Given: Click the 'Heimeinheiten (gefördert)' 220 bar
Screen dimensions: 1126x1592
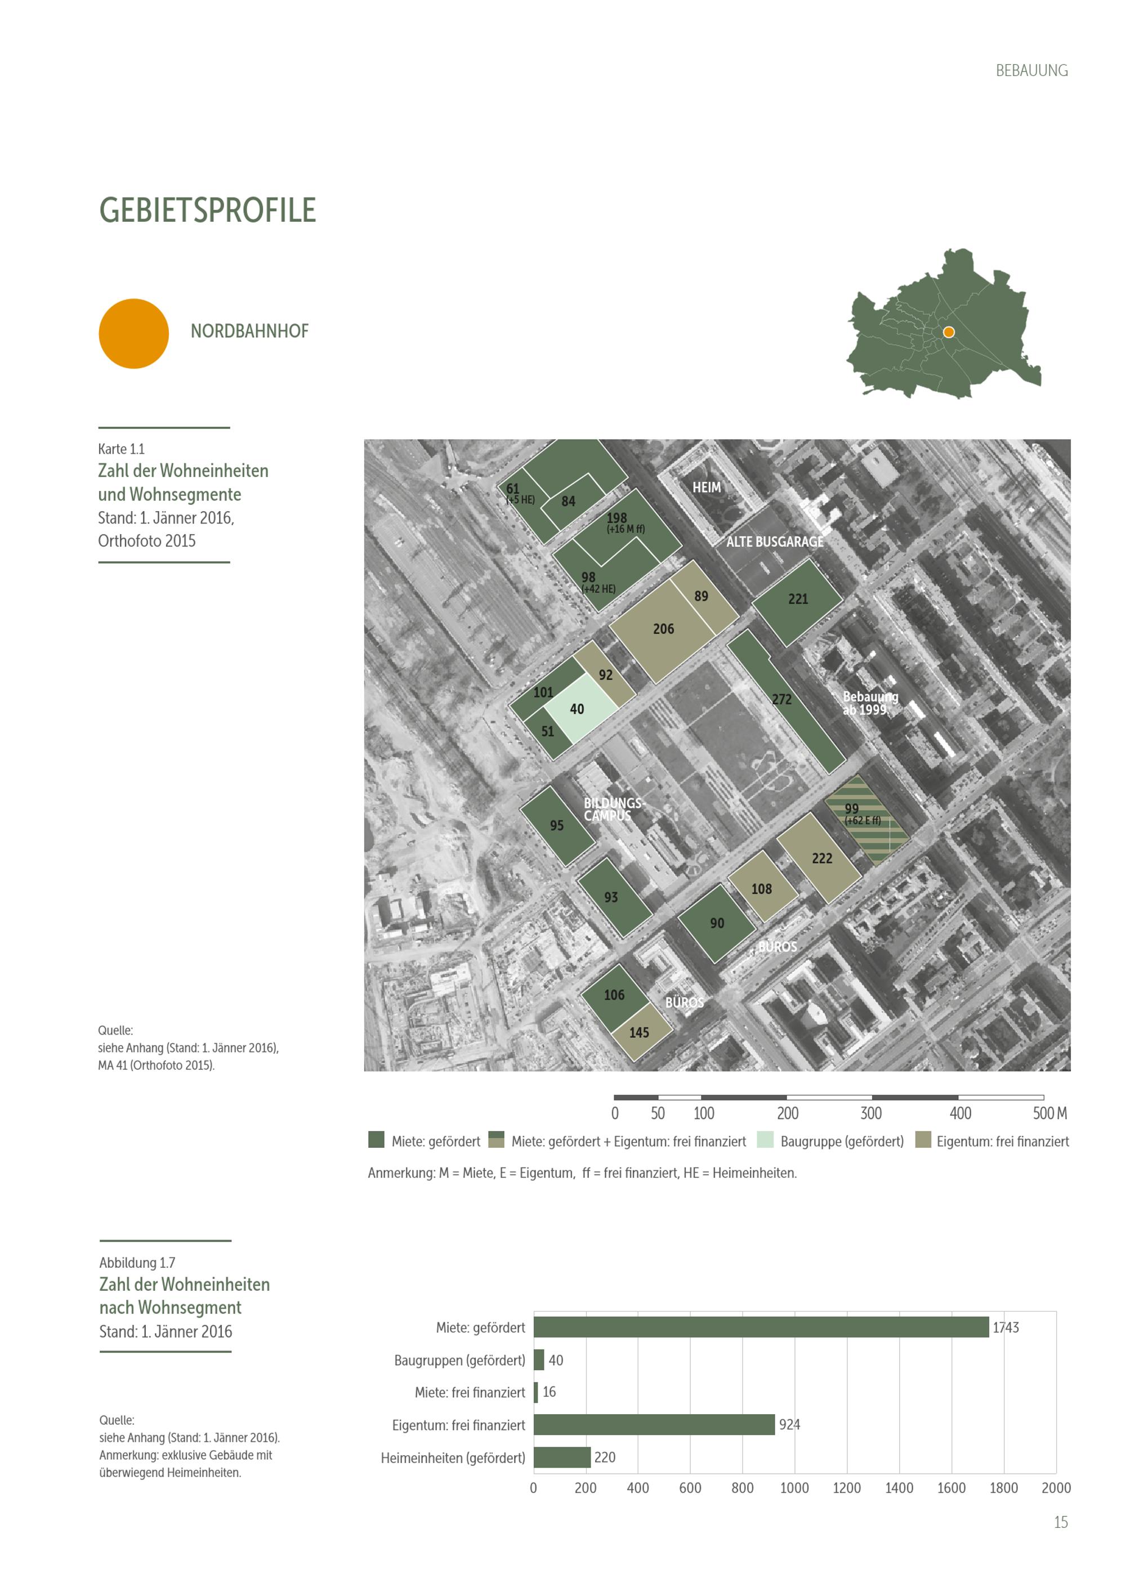Looking at the screenshot, I should click(x=562, y=1457).
